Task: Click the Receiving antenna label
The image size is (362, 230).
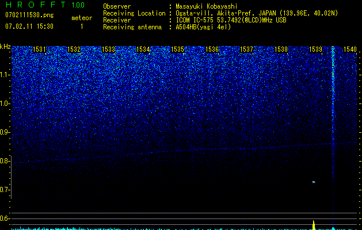Action: pos(132,27)
